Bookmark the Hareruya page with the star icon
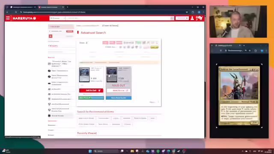Image resolution: width=274 pixels, height=154 pixels. [187, 12]
